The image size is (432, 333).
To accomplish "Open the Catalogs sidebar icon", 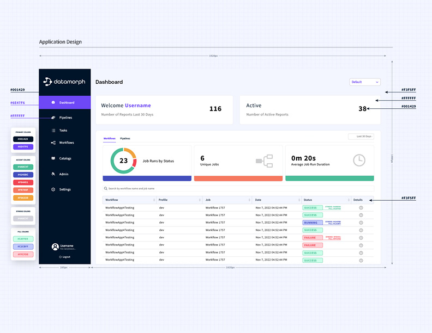I will point(53,158).
